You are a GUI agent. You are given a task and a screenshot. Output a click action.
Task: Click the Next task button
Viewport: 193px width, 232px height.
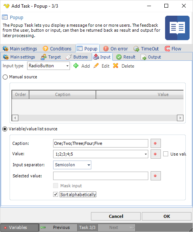pos(117,227)
